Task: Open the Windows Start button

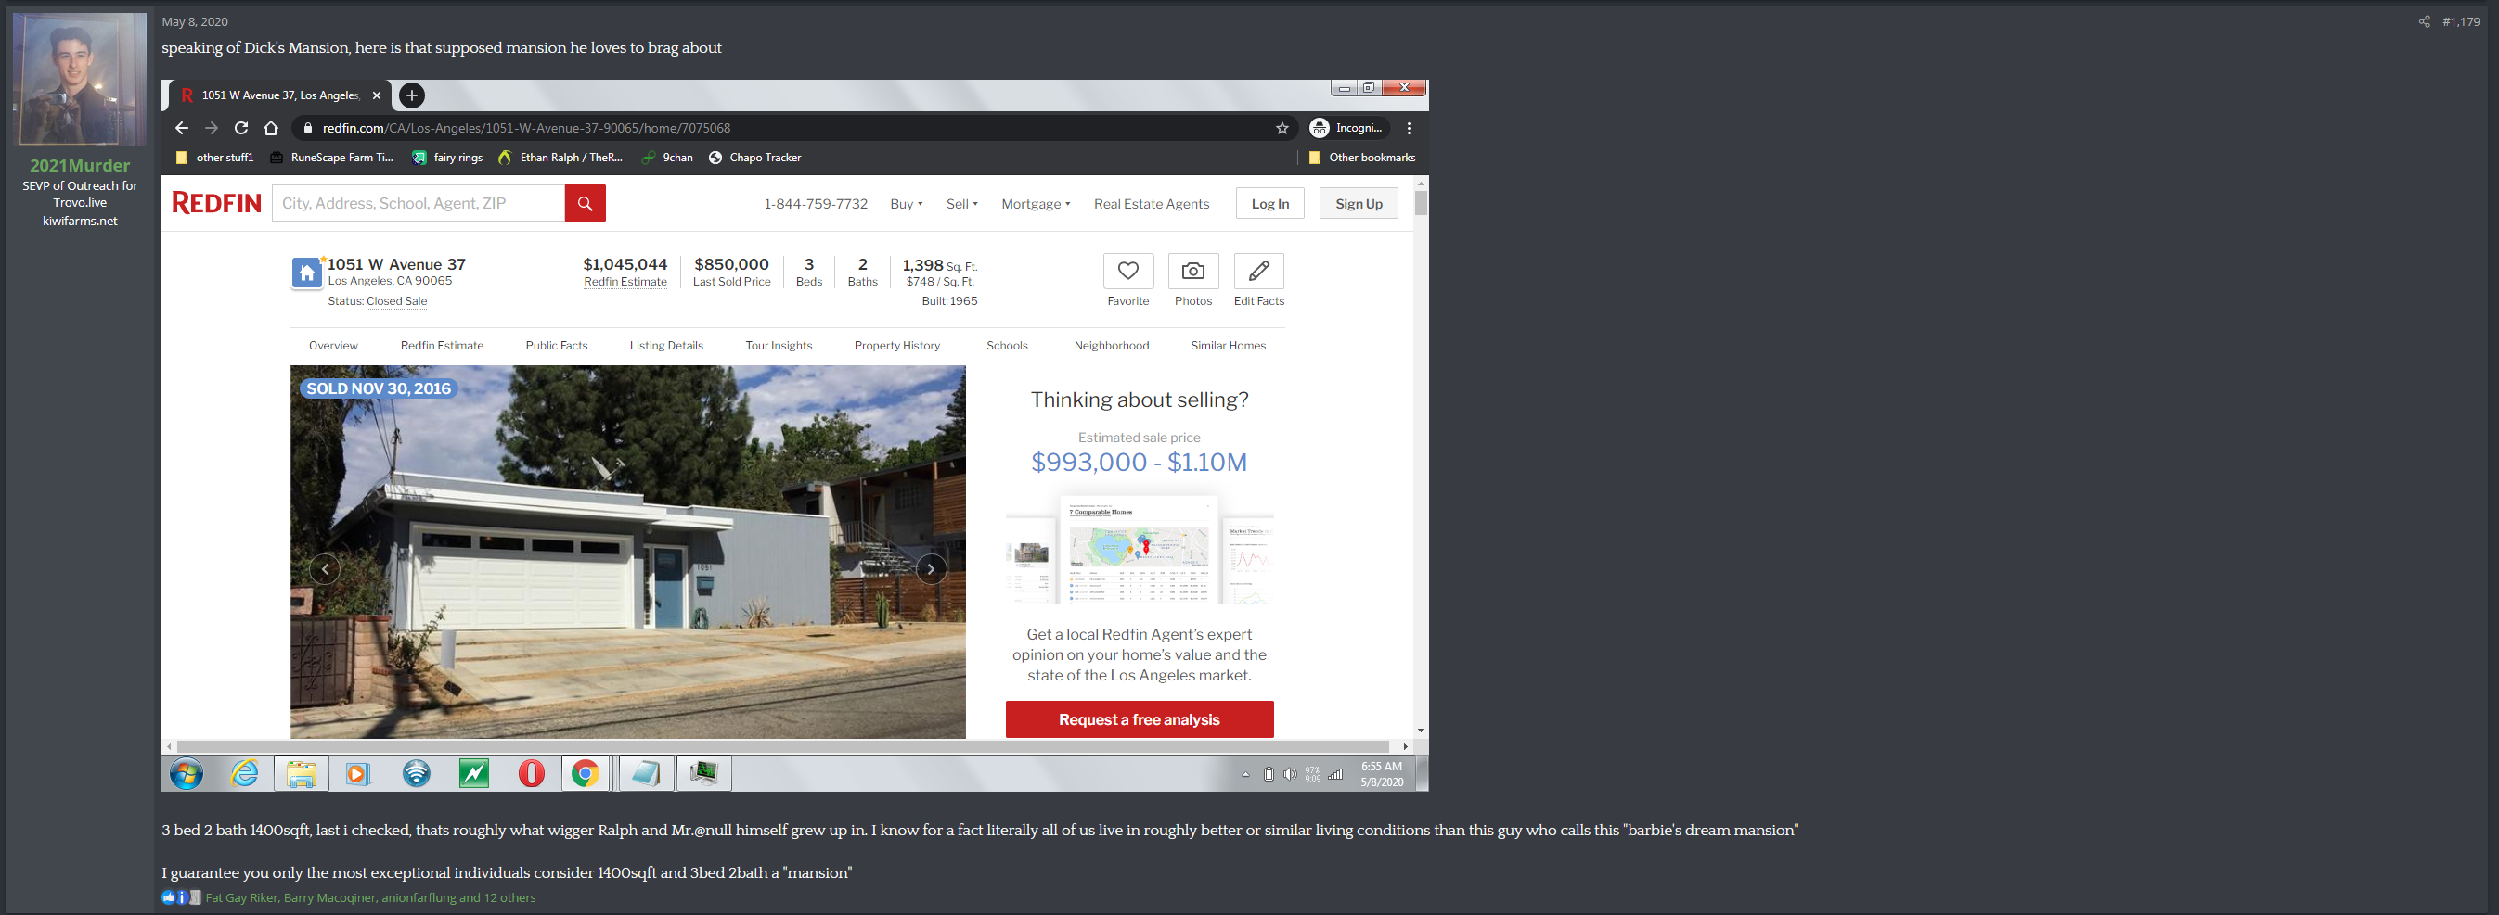Action: point(187,773)
